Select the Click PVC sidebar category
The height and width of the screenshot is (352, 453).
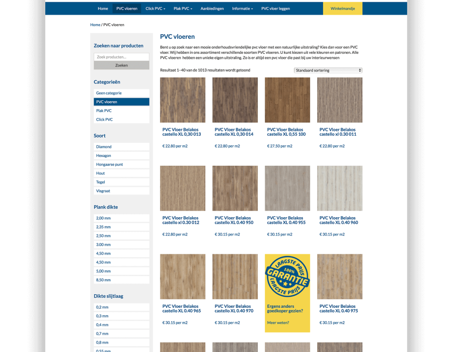[x=121, y=120]
